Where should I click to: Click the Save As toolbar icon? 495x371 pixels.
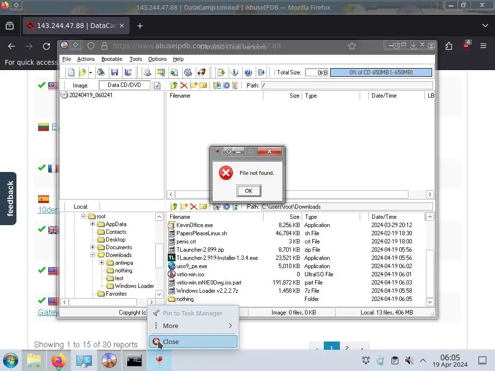(x=128, y=72)
